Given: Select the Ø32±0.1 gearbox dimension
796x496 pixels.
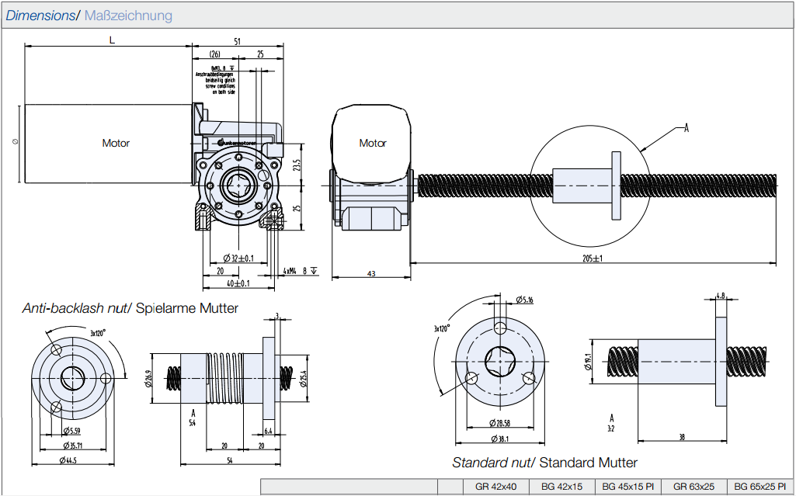Looking at the screenshot, I should coord(238,258).
